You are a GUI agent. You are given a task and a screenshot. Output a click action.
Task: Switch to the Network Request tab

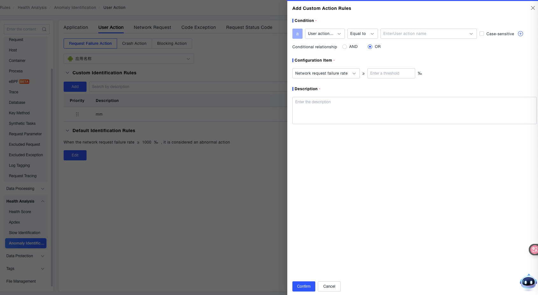click(x=152, y=27)
